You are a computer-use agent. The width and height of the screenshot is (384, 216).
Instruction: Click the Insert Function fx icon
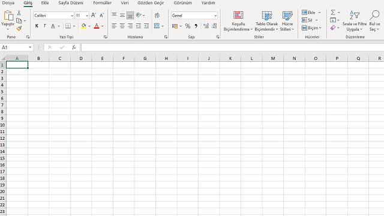(x=74, y=47)
